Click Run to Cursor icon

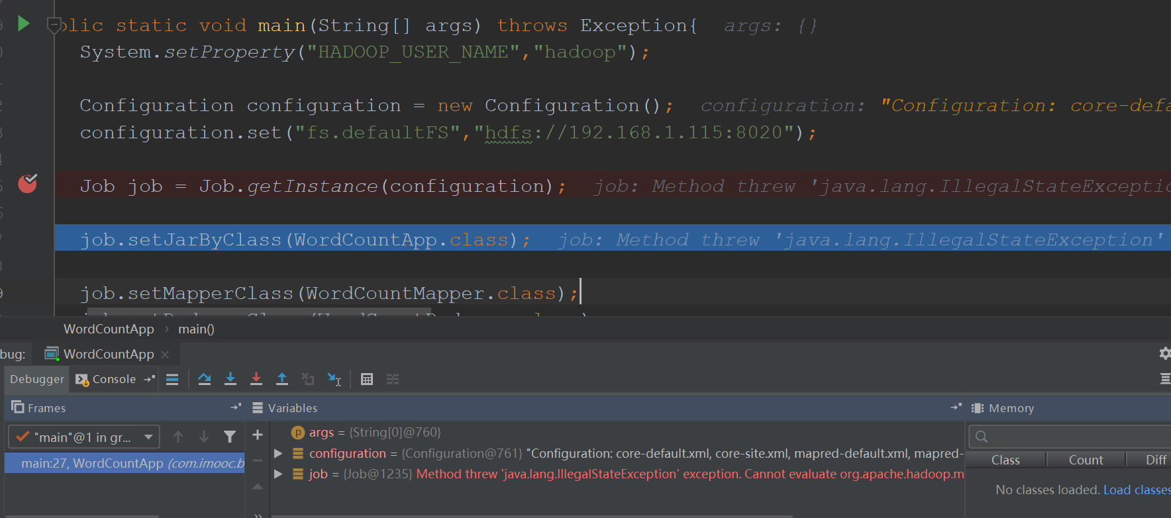click(334, 379)
